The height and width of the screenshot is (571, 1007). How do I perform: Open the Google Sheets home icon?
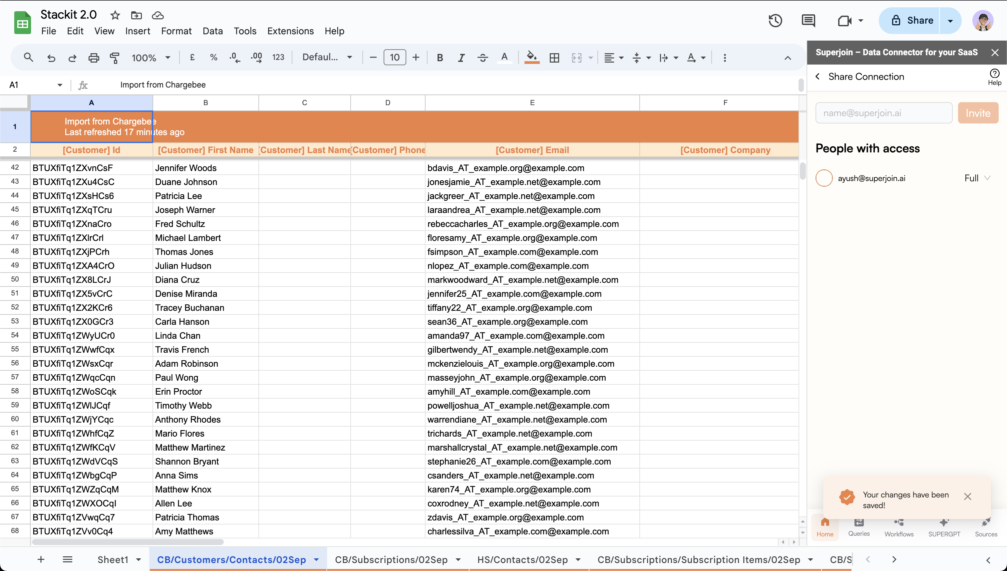22,23
